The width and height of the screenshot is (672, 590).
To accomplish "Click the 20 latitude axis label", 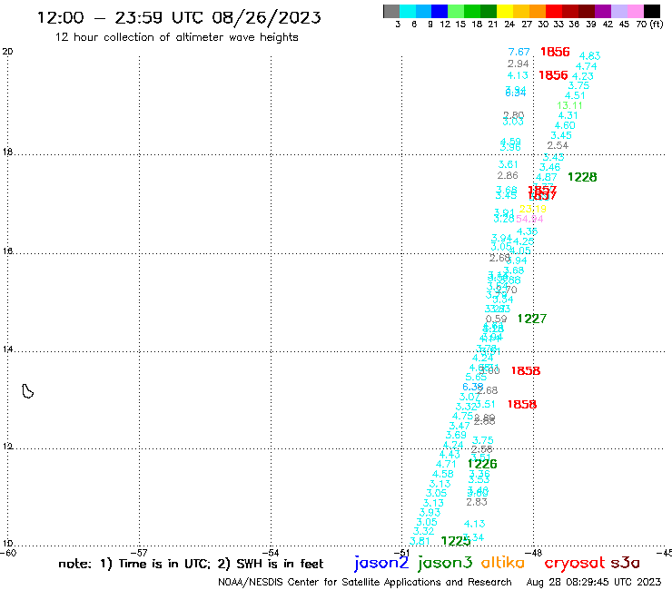I will pos(7,52).
